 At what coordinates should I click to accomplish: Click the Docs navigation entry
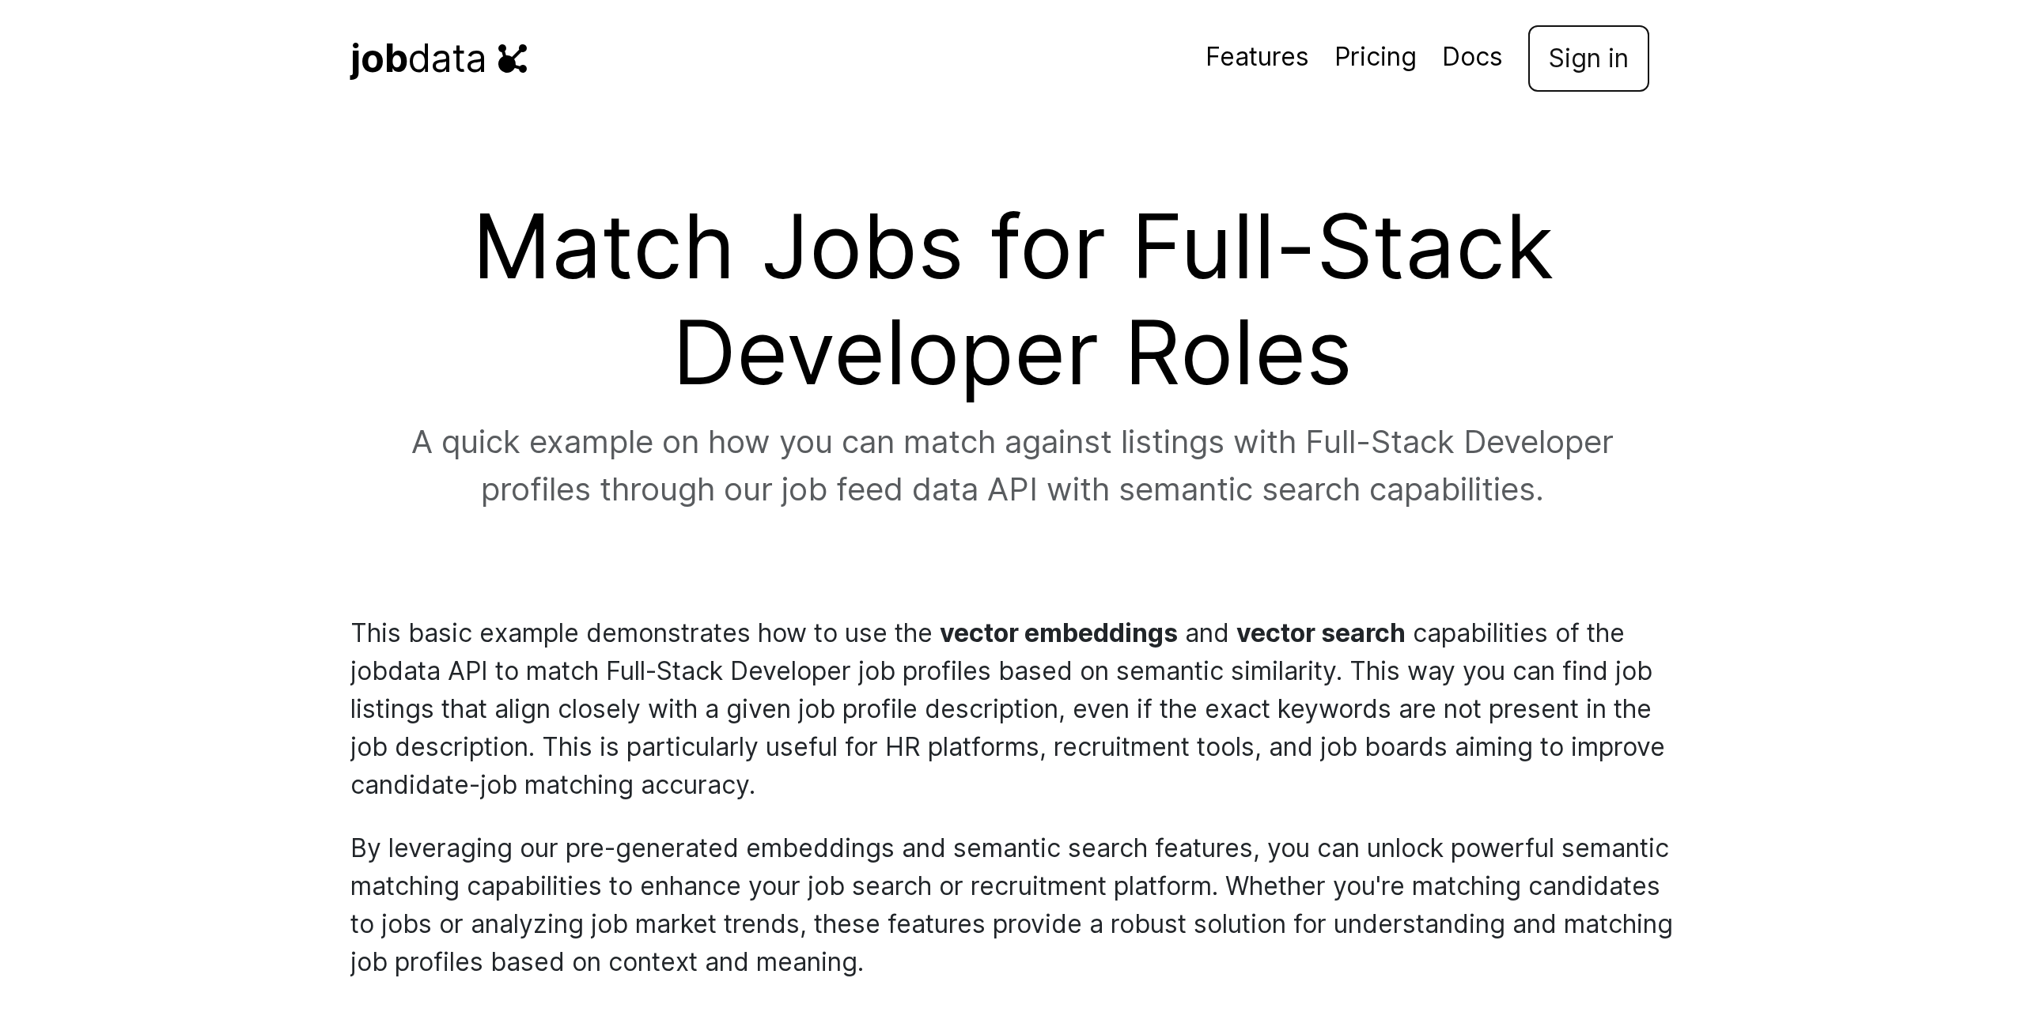pos(1472,58)
